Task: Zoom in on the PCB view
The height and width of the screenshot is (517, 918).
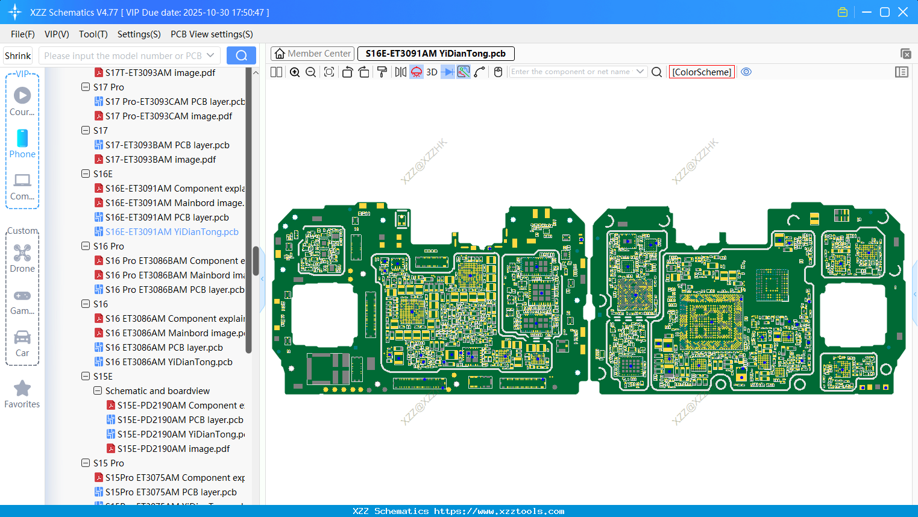Action: click(x=295, y=72)
